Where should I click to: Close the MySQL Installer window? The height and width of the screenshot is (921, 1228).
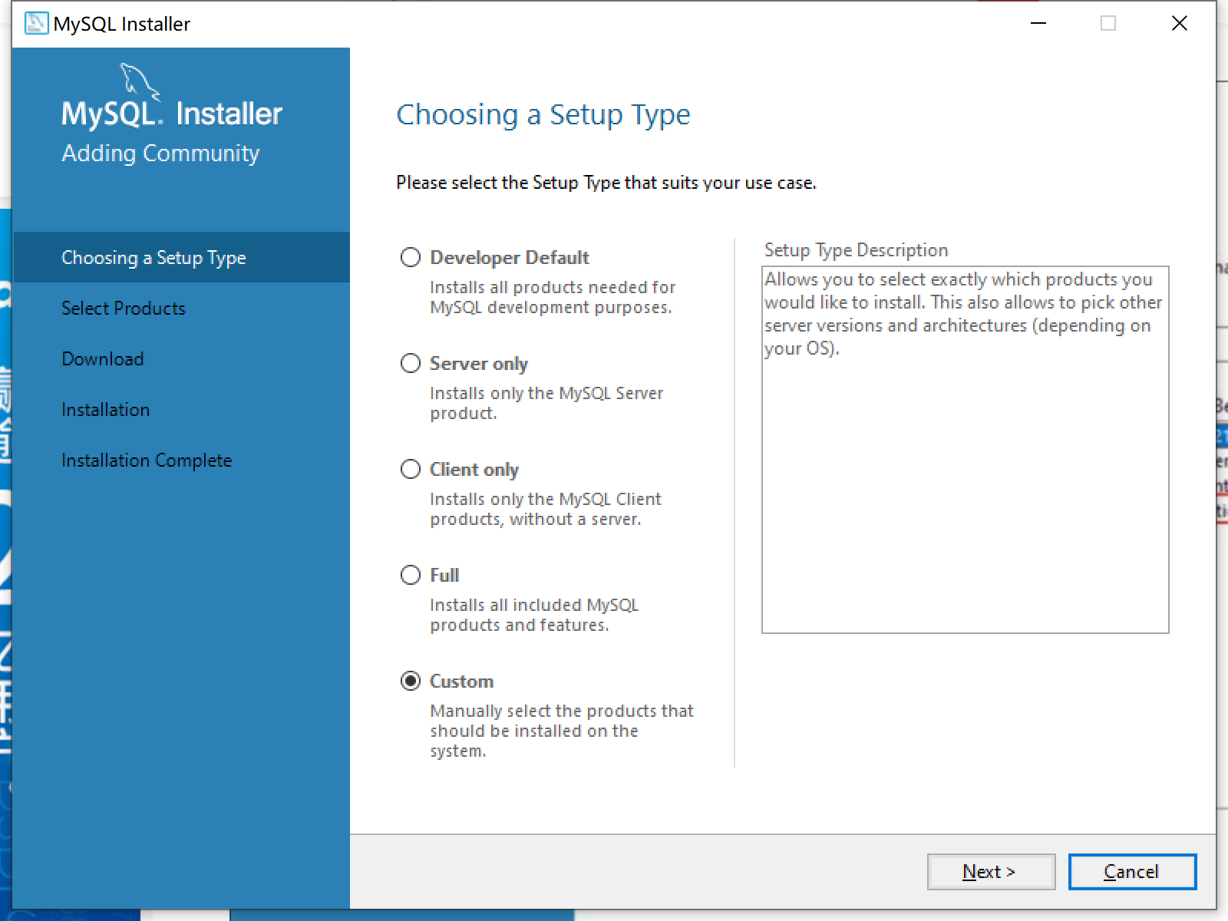[1180, 24]
